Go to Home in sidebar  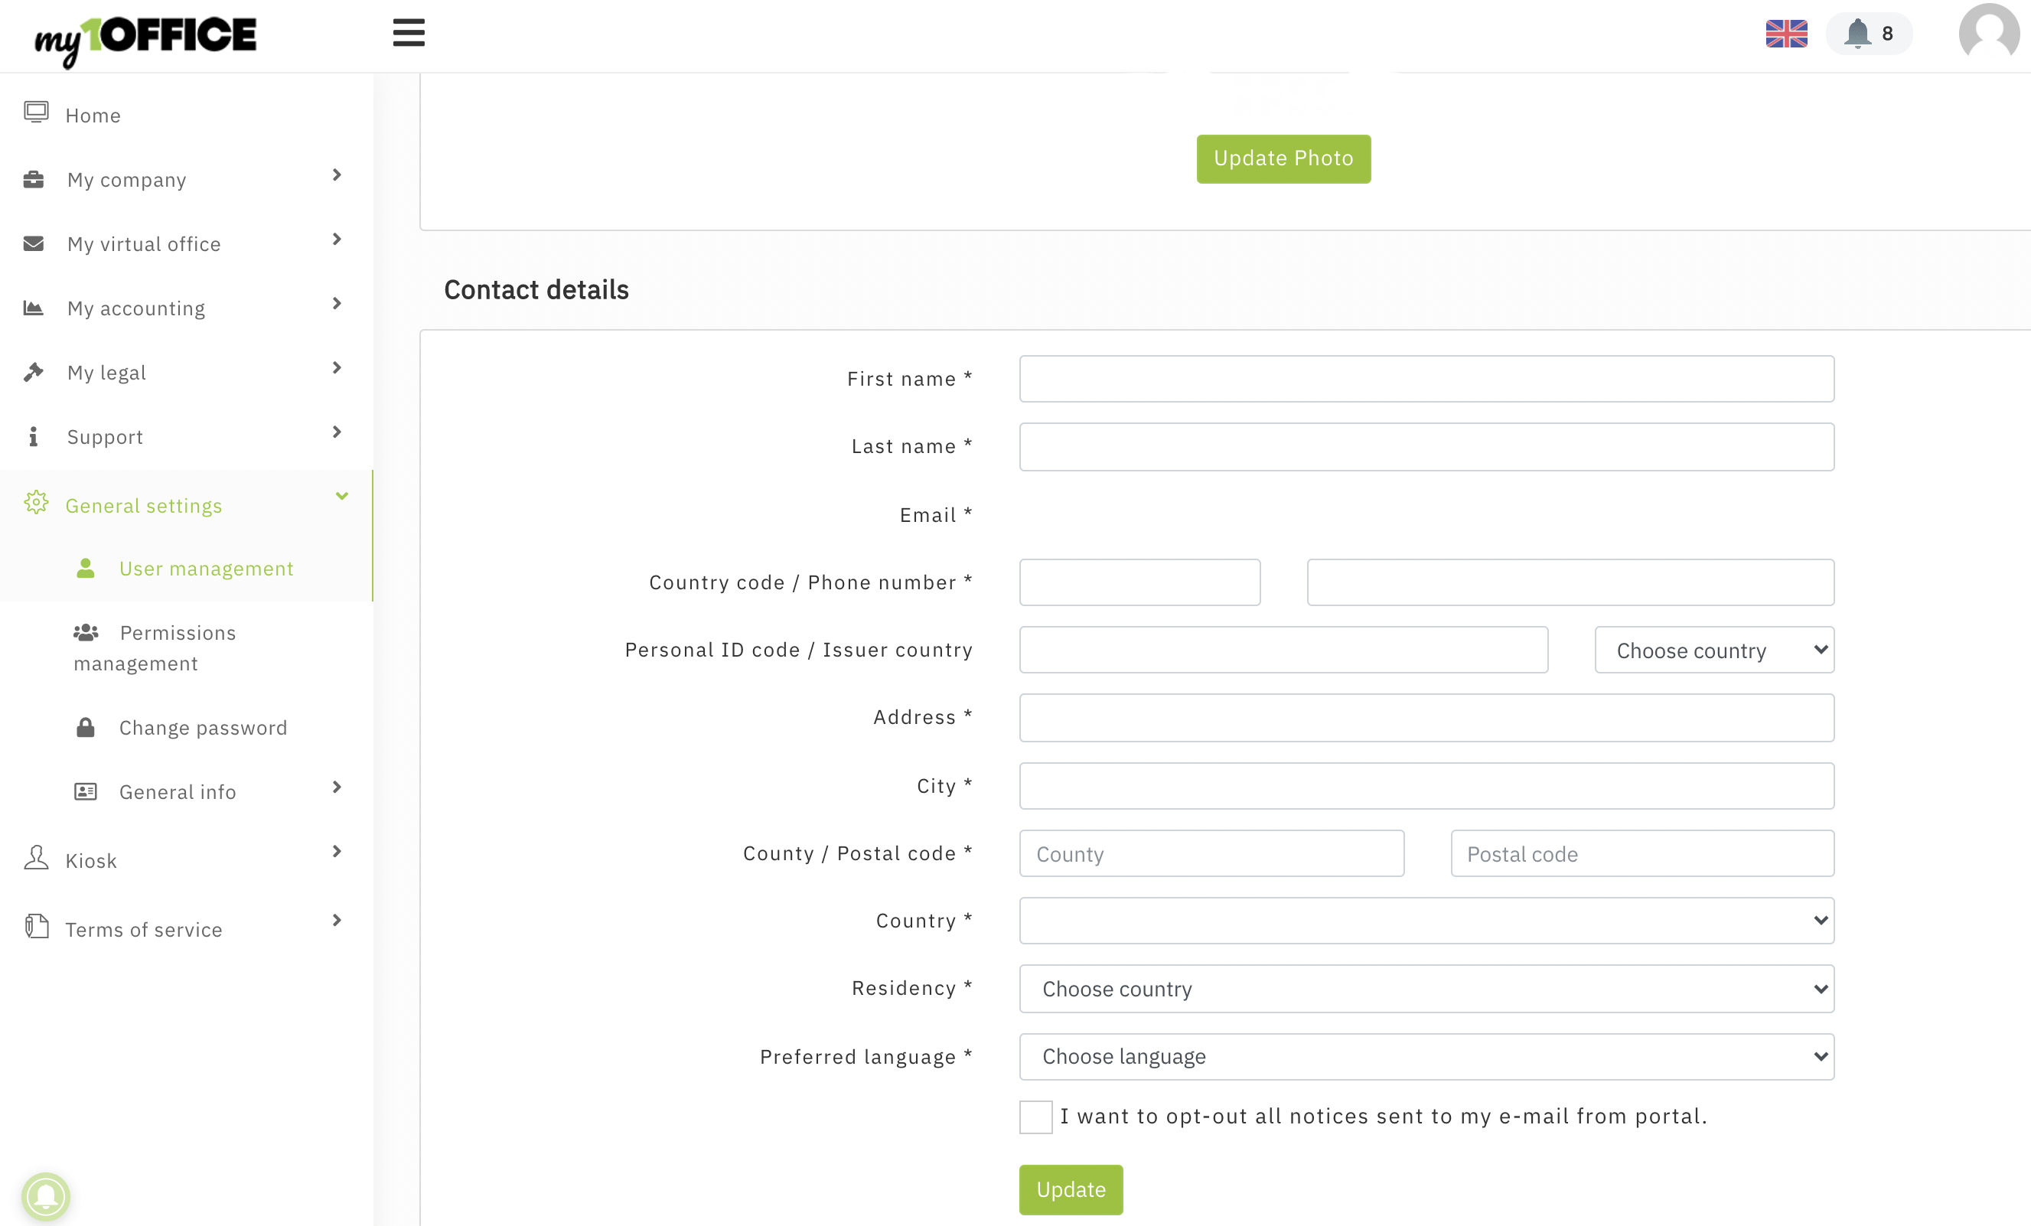coord(93,116)
